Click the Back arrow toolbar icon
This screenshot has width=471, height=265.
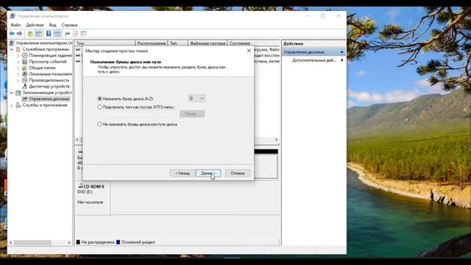pos(12,33)
